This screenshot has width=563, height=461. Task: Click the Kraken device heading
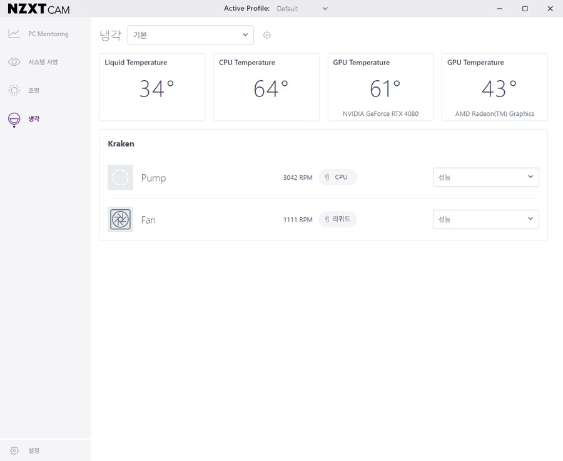(121, 144)
